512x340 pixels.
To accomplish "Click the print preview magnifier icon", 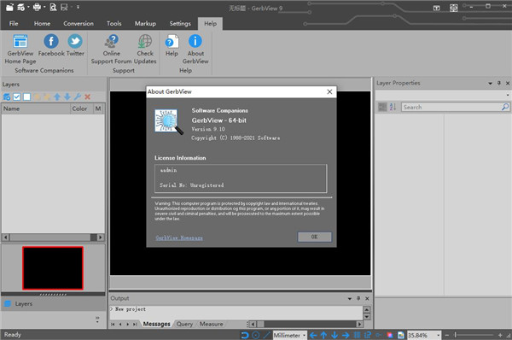I will click(53, 7).
